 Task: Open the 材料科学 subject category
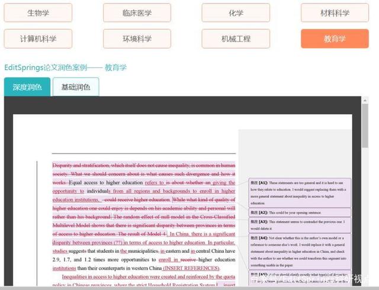[x=335, y=12]
